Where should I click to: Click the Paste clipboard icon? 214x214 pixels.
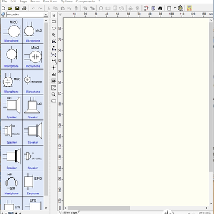(62, 8)
